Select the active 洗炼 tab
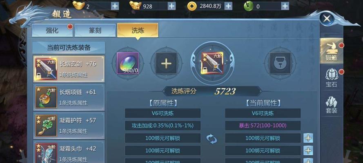Image resolution: width=363 pixels, height=163 pixels. (138, 30)
